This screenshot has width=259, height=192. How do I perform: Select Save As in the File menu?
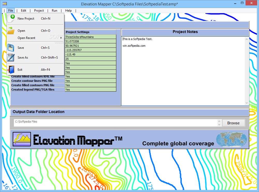pyautogui.click(x=35, y=57)
